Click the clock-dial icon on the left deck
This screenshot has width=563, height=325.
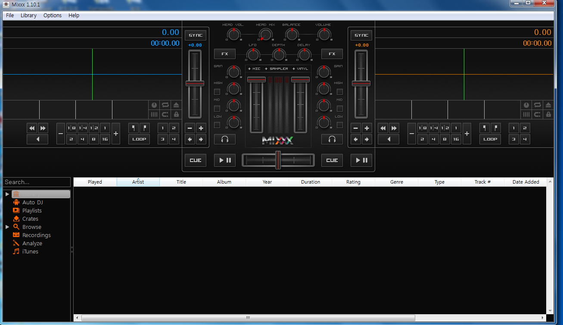tap(154, 105)
